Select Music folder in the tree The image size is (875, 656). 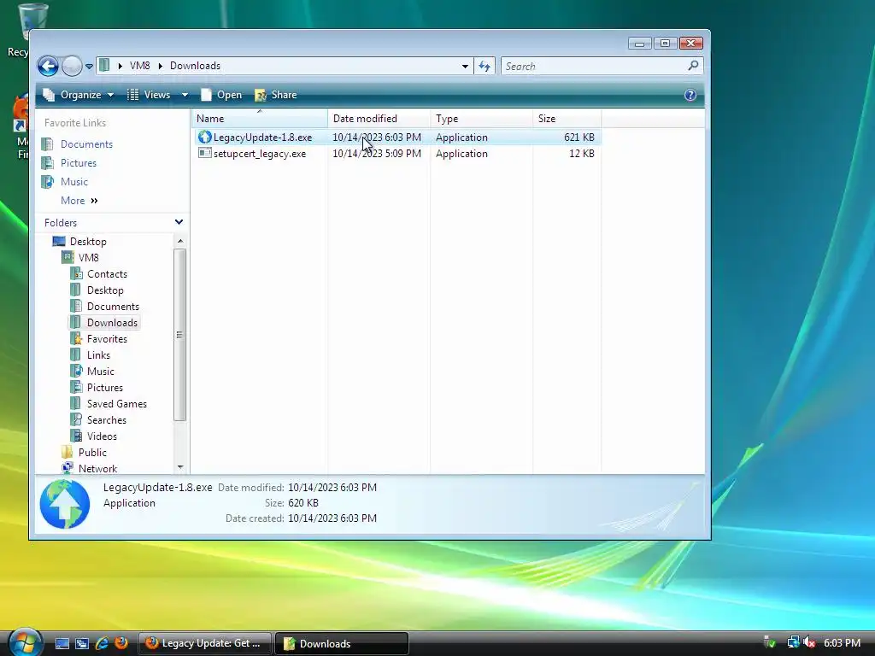point(101,371)
